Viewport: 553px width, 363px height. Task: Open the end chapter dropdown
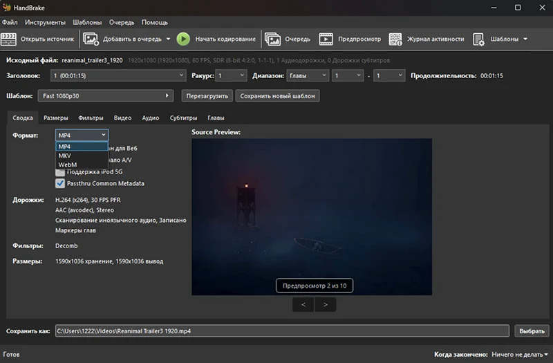tap(389, 75)
